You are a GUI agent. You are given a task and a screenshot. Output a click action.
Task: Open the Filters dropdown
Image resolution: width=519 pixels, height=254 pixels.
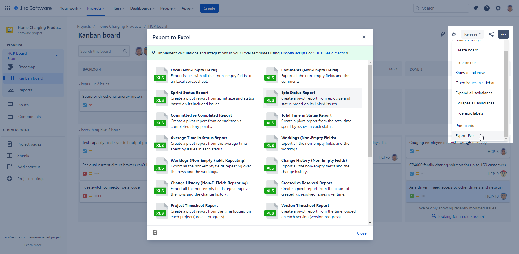[117, 8]
